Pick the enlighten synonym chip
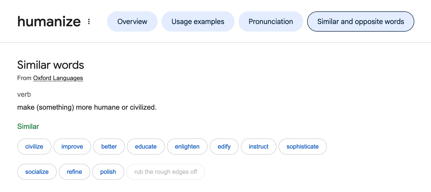This screenshot has height=192, width=431. coord(187,147)
